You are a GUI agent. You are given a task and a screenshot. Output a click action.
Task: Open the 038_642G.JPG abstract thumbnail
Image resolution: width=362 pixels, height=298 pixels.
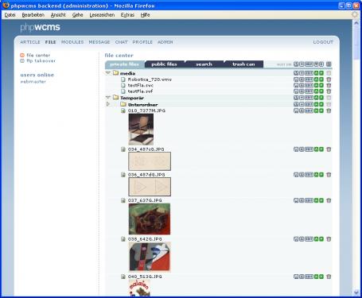point(150,257)
